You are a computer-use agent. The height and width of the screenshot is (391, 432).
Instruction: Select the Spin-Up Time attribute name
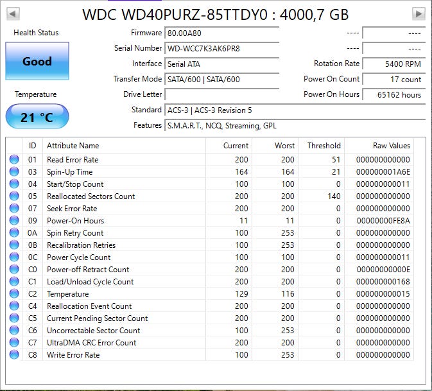[x=70, y=172]
